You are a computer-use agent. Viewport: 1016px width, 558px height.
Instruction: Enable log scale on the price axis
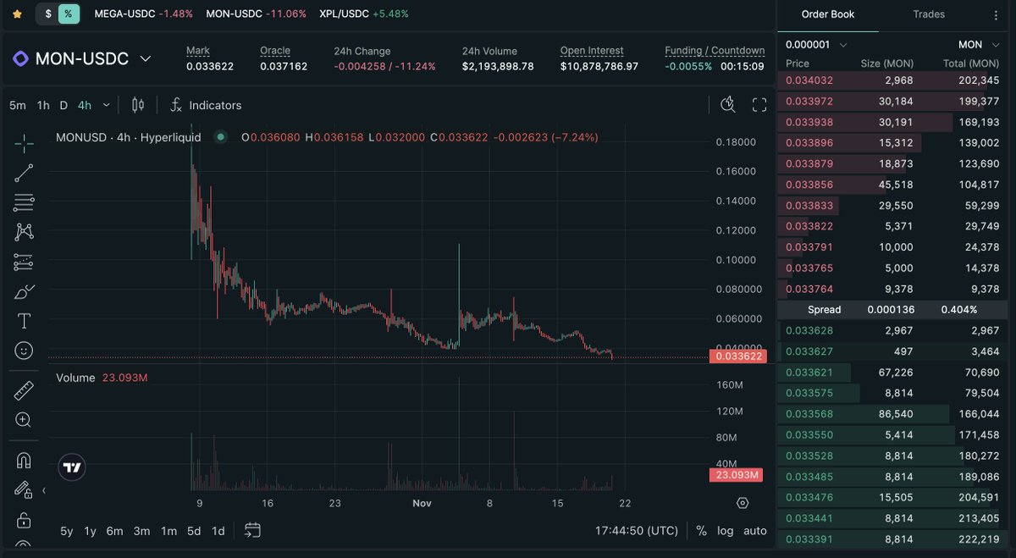[725, 531]
